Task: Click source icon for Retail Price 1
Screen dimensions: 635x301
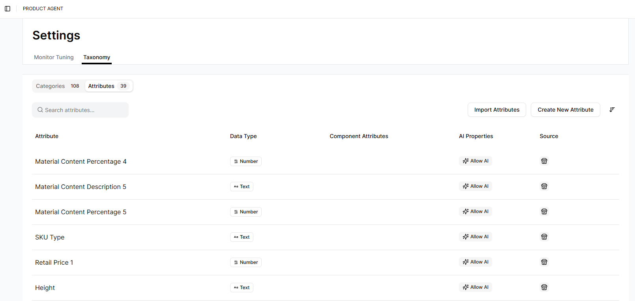Action: point(544,262)
